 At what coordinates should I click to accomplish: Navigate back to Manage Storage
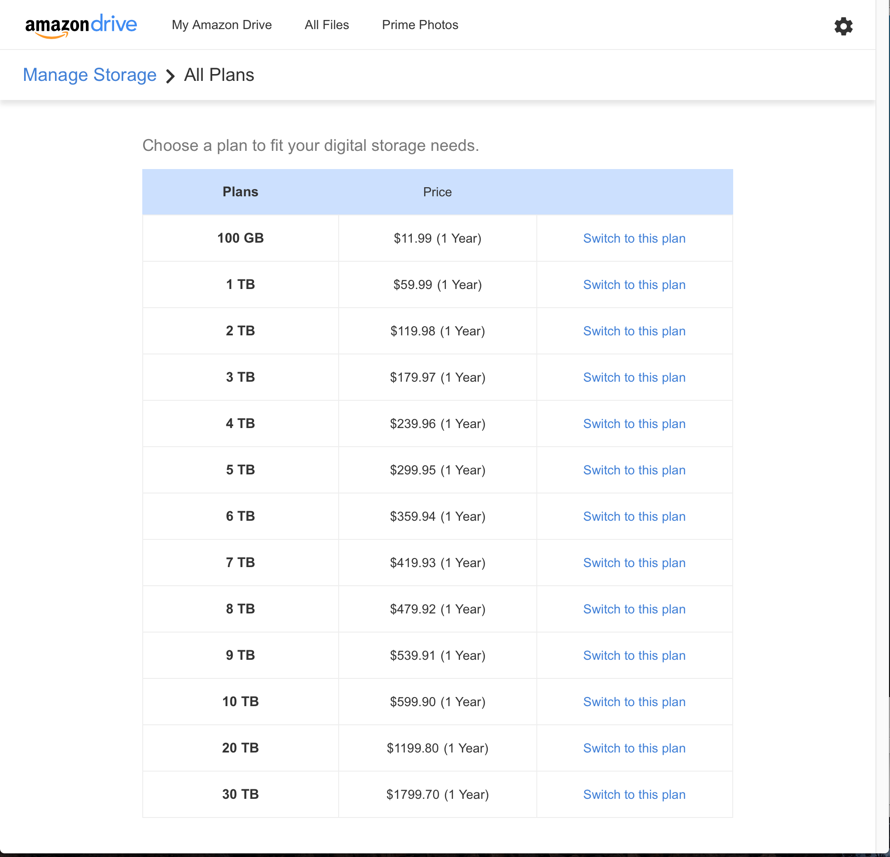click(90, 75)
